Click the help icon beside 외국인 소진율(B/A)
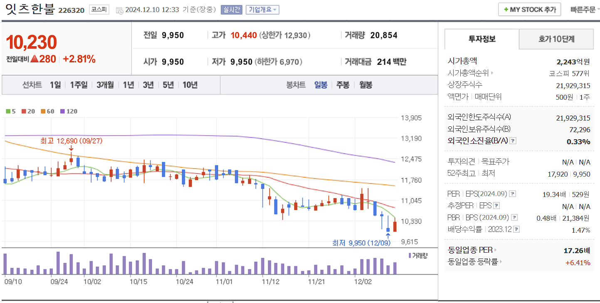Image resolution: width=600 pixels, height=303 pixels. [512, 141]
